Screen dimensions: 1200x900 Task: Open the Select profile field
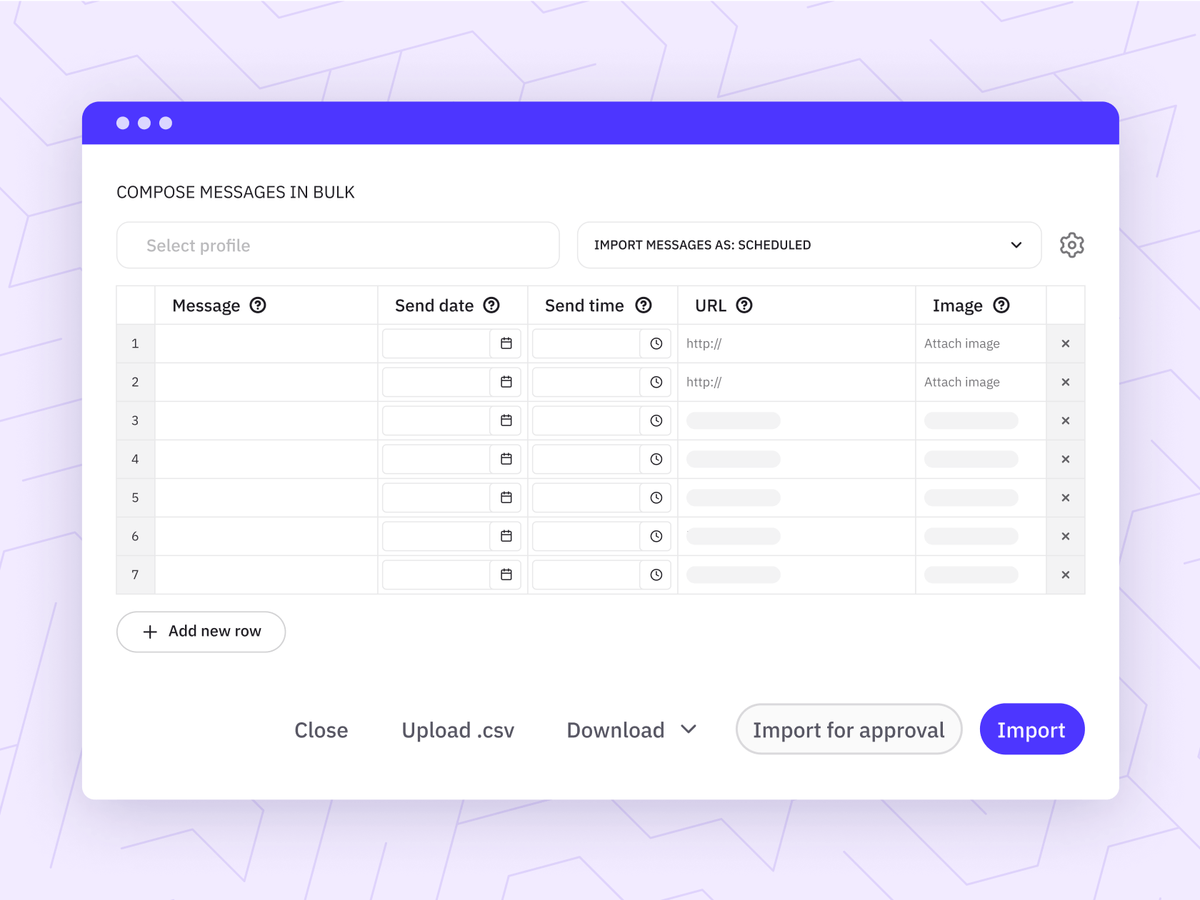337,245
